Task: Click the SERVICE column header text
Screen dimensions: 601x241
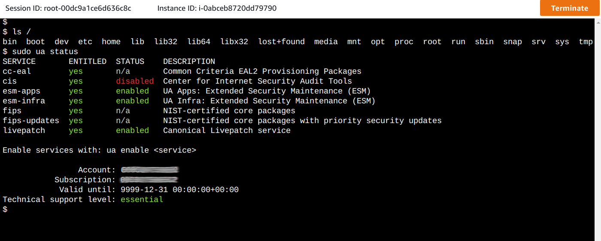Action: [19, 61]
